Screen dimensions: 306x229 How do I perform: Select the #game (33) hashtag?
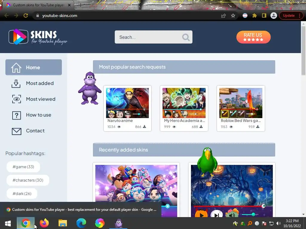(23, 167)
